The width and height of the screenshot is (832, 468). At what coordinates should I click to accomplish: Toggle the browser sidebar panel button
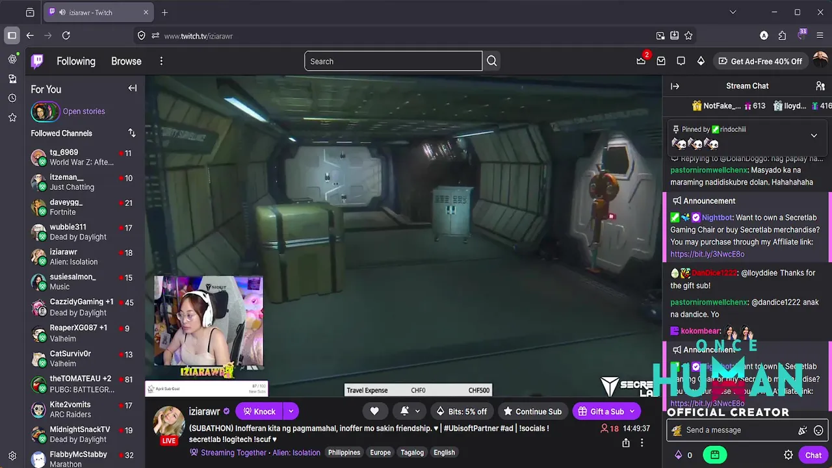12,36
